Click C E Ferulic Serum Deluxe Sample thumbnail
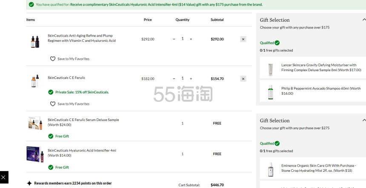 tap(35, 123)
